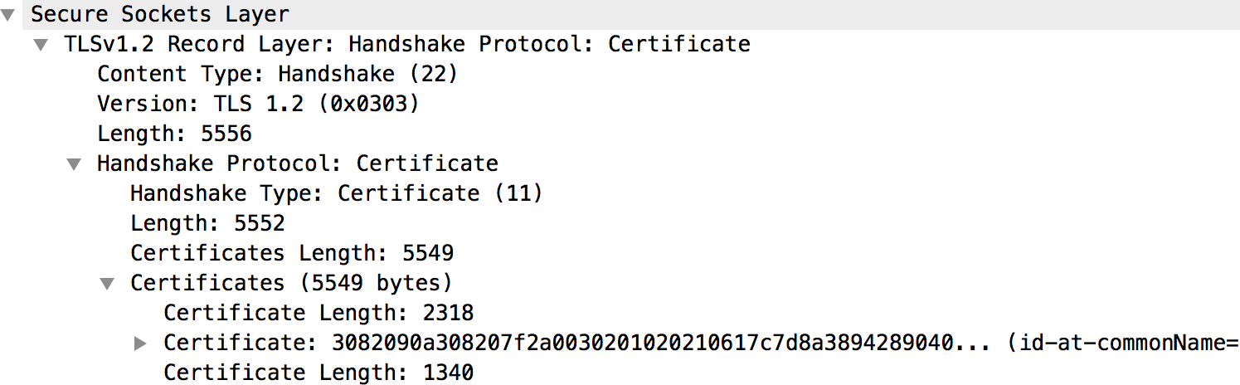The image size is (1240, 385).
Task: Select the Certificates Length: 5549 field
Action: tap(292, 253)
